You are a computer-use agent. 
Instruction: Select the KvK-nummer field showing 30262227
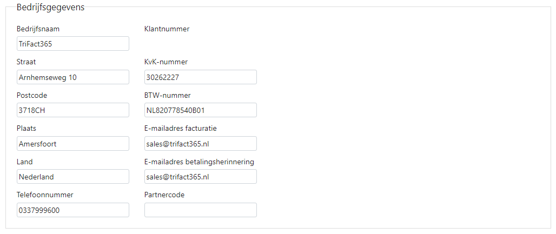click(x=200, y=77)
